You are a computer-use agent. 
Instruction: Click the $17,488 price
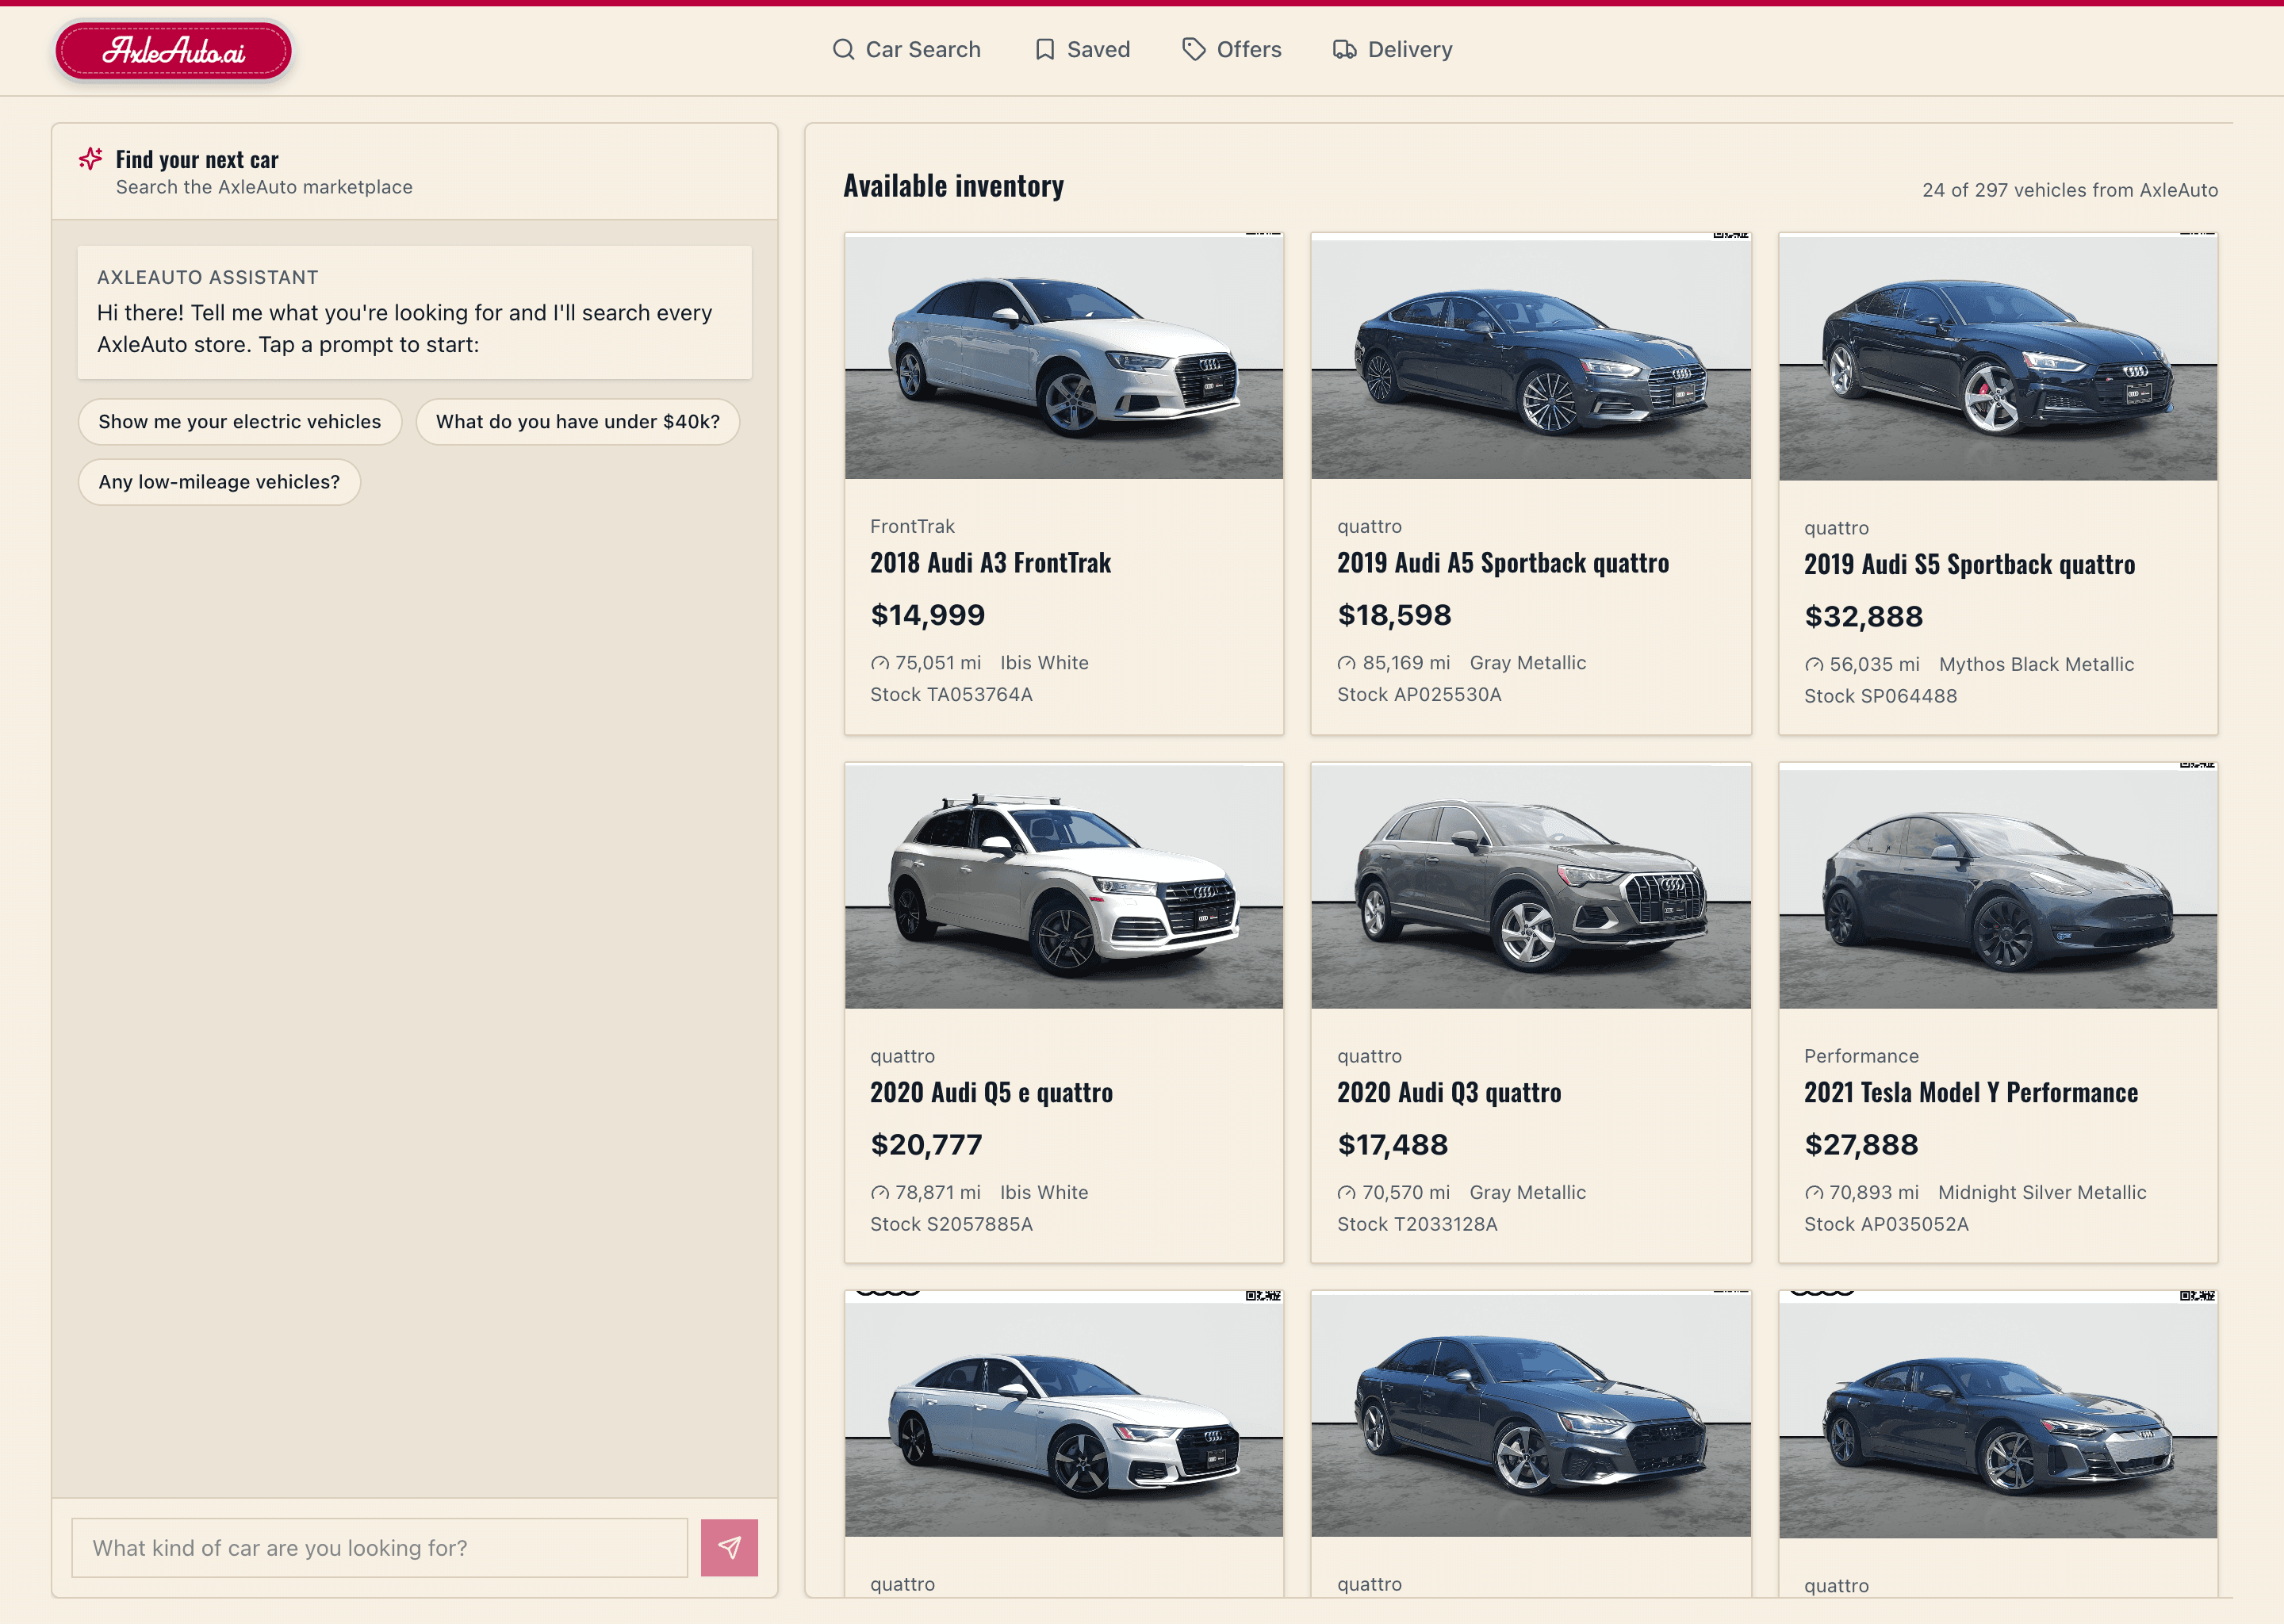pos(1393,1145)
